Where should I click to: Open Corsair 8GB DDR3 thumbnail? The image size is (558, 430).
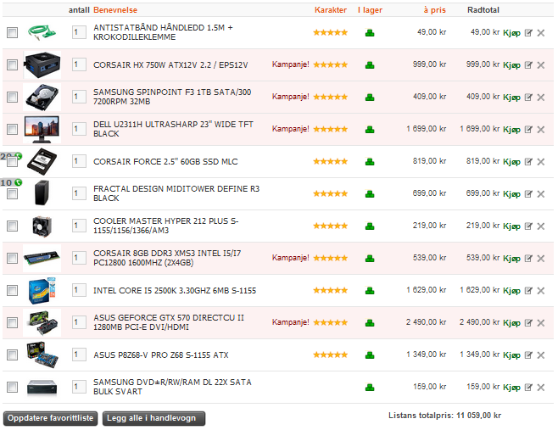point(42,258)
